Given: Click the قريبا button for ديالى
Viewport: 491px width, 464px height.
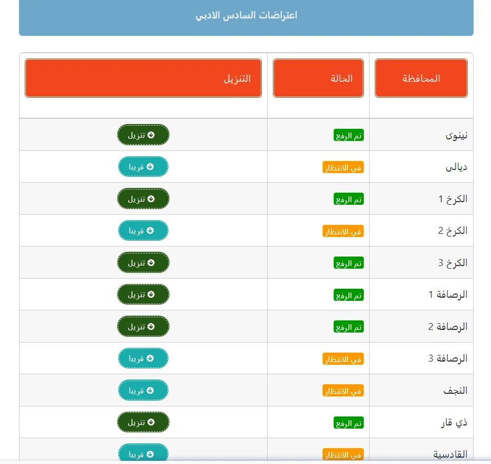Looking at the screenshot, I should (x=143, y=167).
